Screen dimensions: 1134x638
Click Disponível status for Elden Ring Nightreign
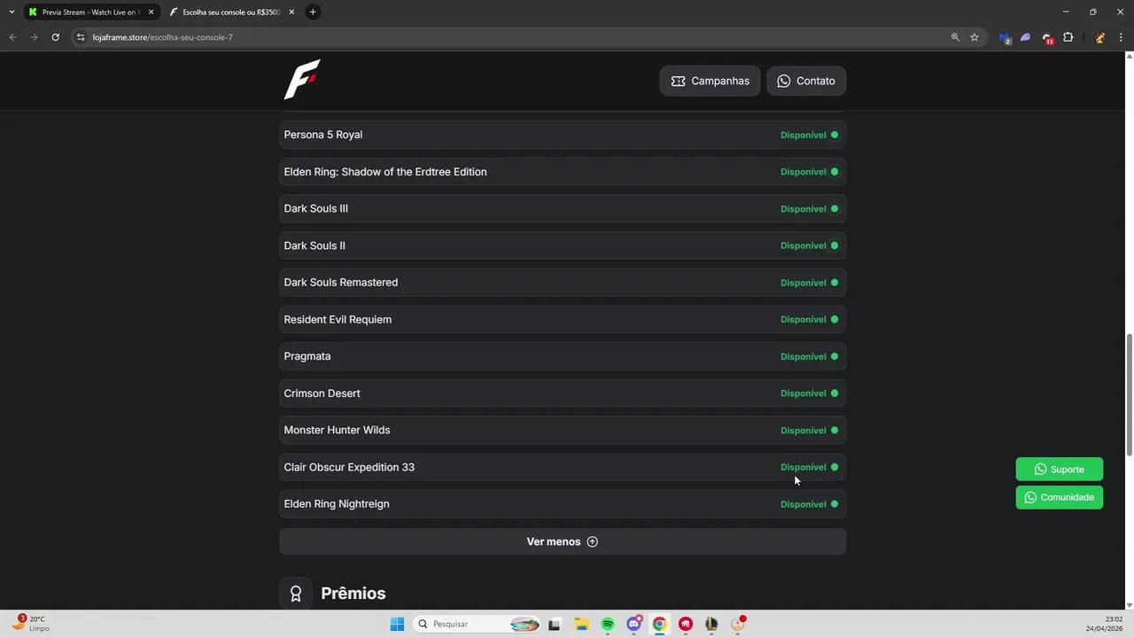coord(809,504)
